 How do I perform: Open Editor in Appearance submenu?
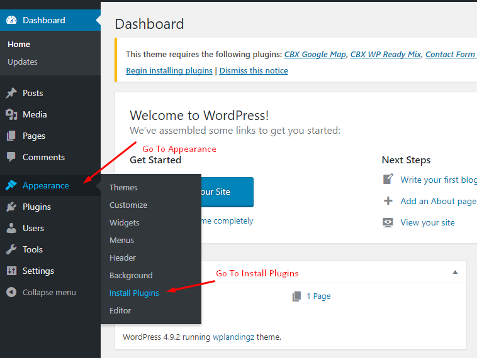coord(120,311)
